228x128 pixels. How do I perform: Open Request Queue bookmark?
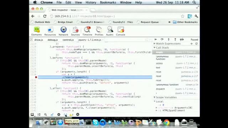point(148,22)
